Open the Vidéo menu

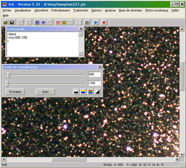click(175, 11)
